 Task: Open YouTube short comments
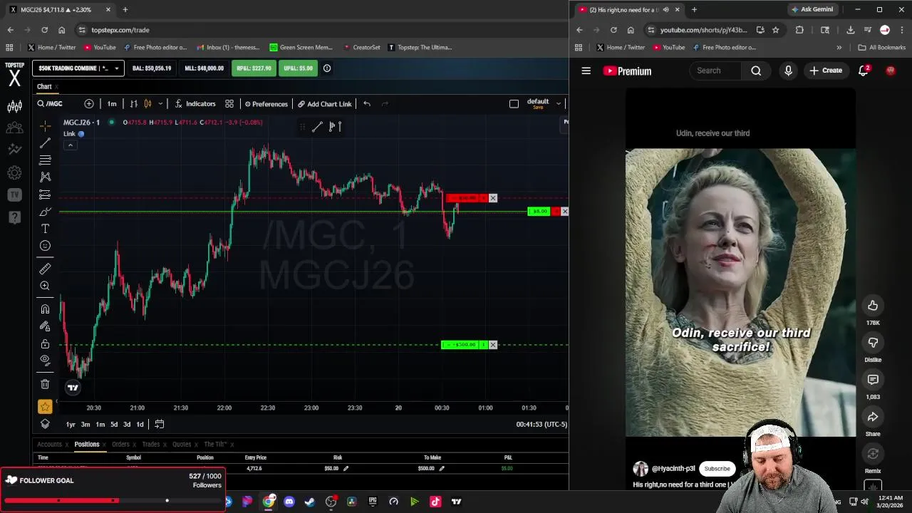pyautogui.click(x=873, y=380)
